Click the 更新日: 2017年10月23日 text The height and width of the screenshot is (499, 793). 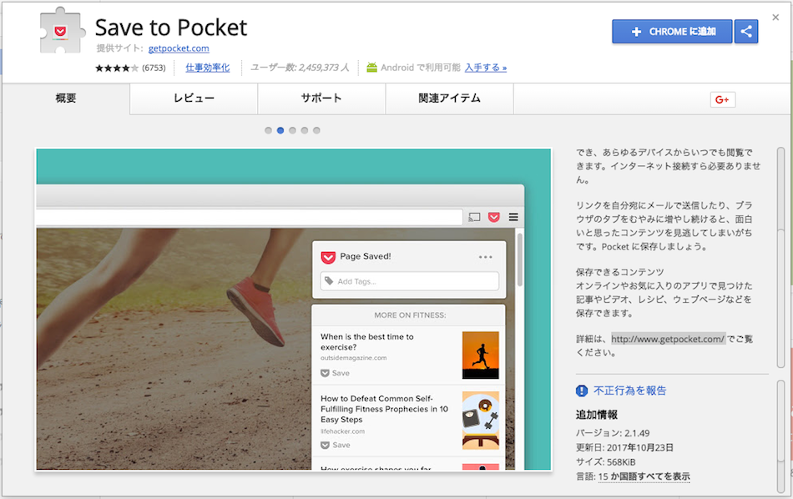tap(624, 447)
